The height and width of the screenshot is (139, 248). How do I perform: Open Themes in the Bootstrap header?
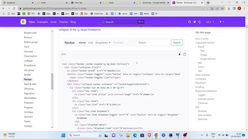[x=64, y=22]
